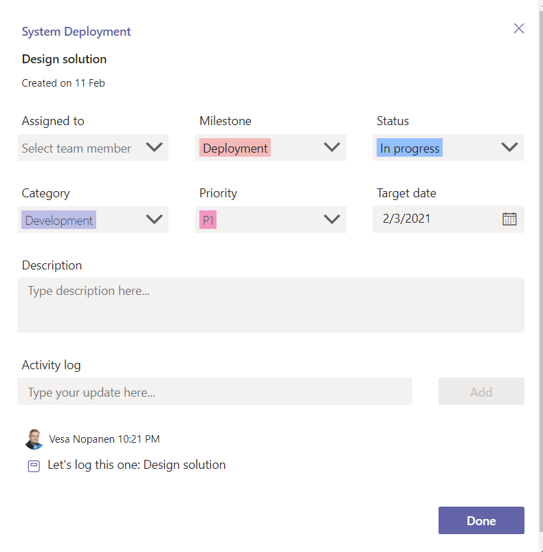This screenshot has width=543, height=552.
Task: Open the Status dropdown chevron
Action: [x=509, y=147]
